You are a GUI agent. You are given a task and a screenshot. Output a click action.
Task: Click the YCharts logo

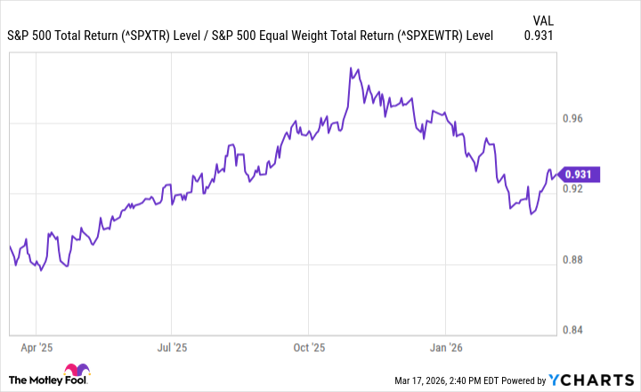(x=597, y=380)
